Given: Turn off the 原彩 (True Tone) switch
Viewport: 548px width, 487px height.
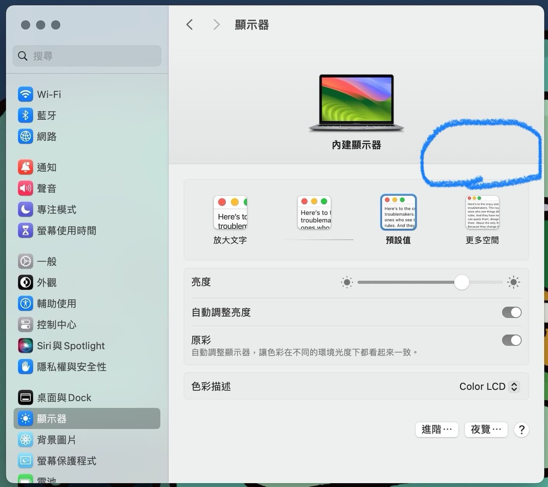Looking at the screenshot, I should [x=512, y=340].
